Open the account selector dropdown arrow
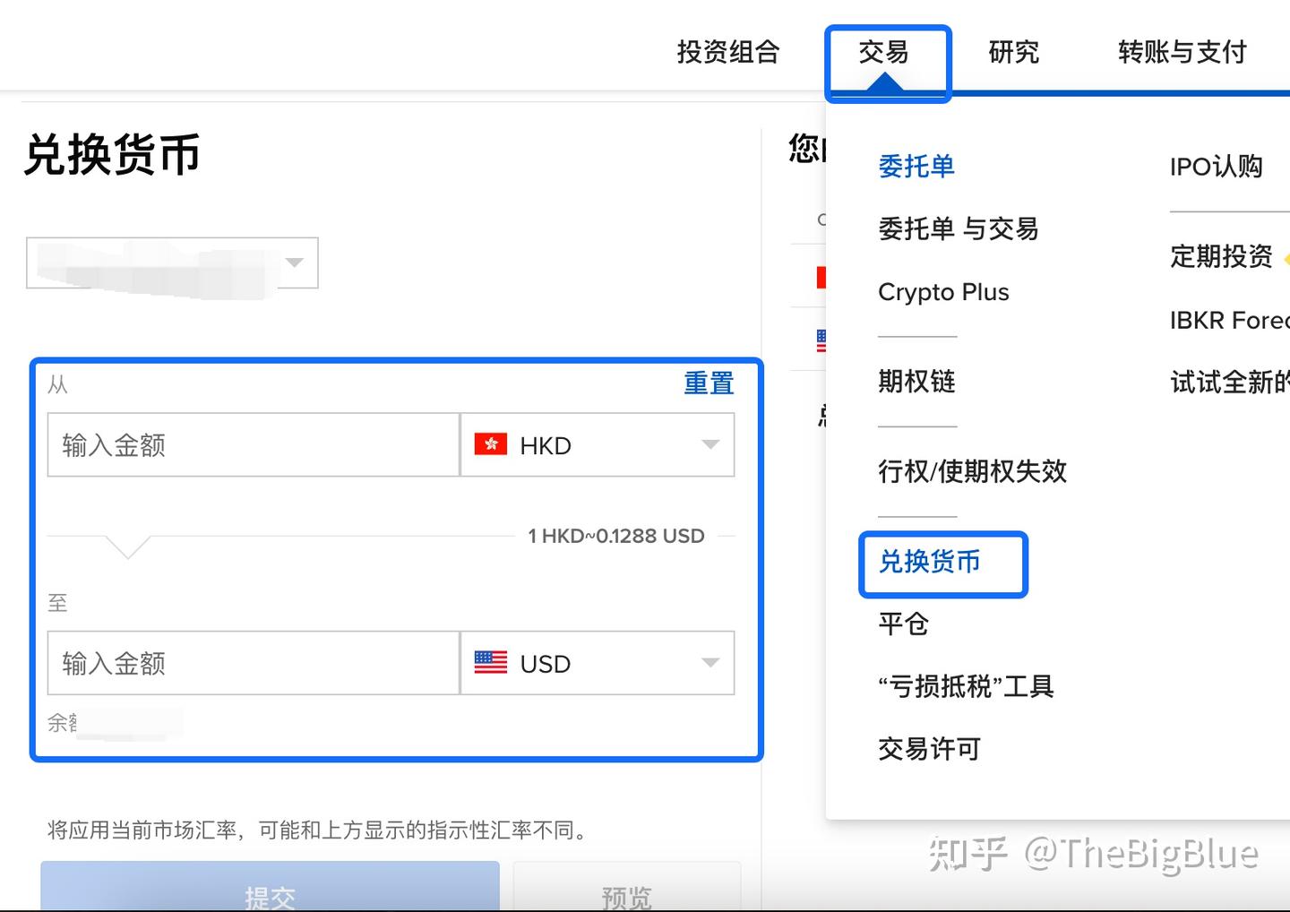Screen dimensions: 1290x912 296,262
